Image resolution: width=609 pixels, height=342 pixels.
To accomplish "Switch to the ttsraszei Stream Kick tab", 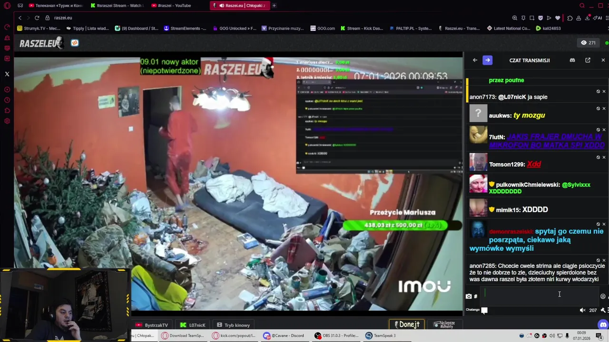I will [117, 6].
